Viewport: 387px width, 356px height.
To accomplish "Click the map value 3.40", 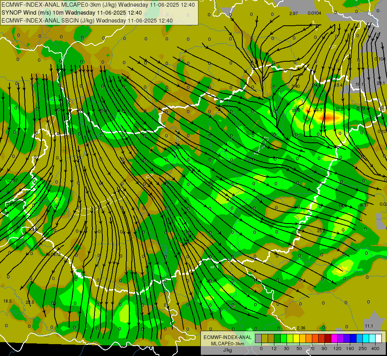I will click(x=295, y=86).
